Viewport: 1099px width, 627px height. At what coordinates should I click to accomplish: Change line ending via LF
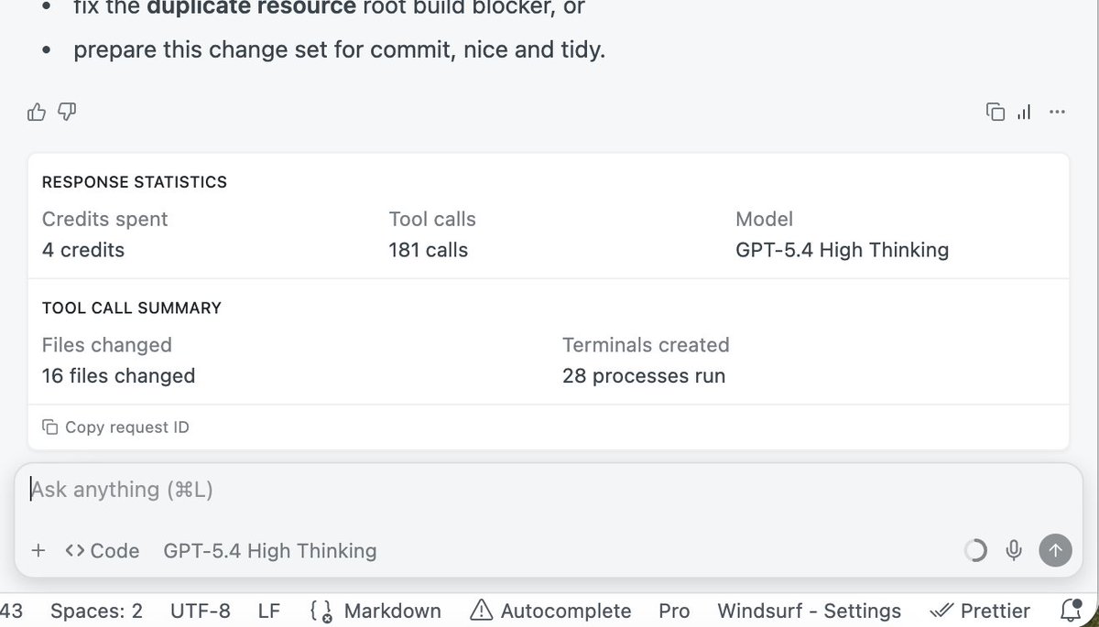click(269, 611)
